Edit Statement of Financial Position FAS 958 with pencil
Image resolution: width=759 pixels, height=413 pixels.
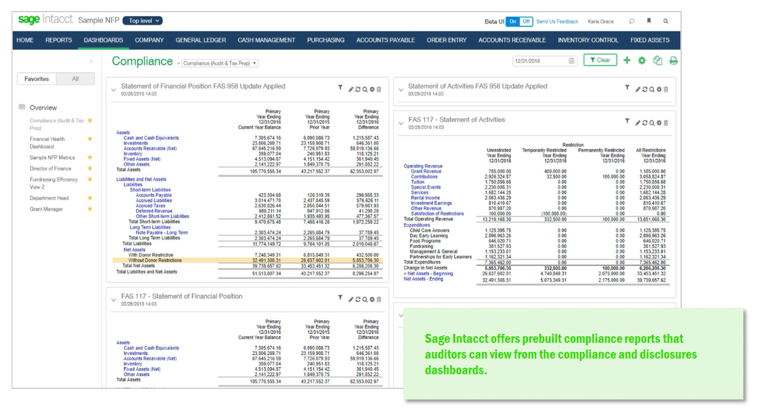pos(351,89)
